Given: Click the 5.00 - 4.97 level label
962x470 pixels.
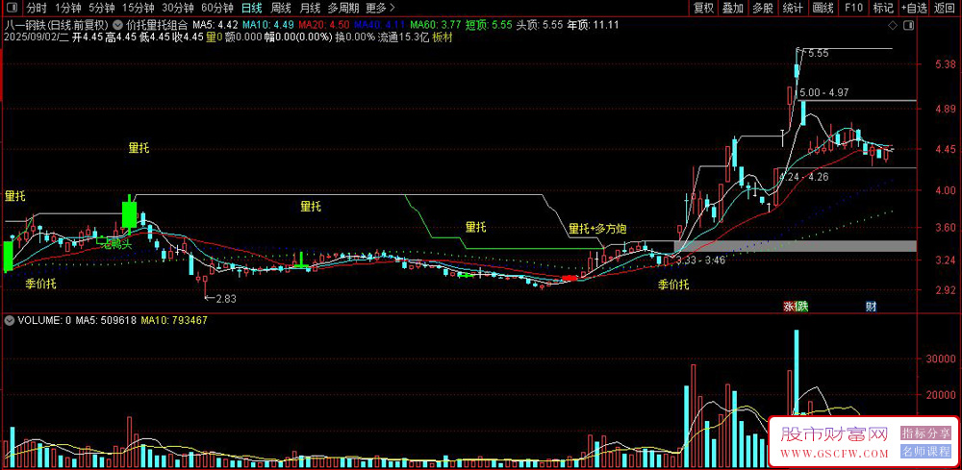Looking at the screenshot, I should coord(823,92).
